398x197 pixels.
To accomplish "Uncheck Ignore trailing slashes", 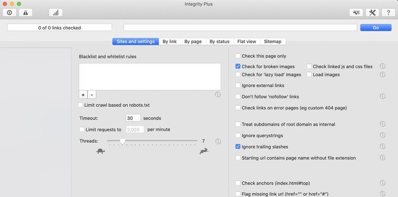I will coord(238,147).
